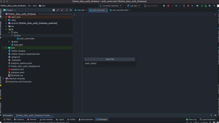
Task: Select README.md in the project tree
Action: point(16,76)
